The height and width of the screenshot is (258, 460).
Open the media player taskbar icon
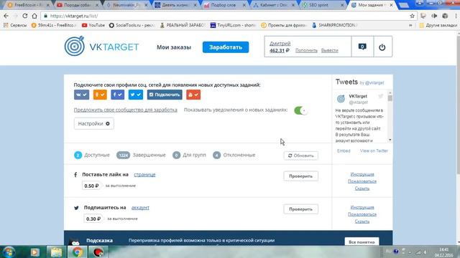[35, 252]
